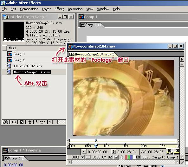Click the red channel swatch

[126, 157]
